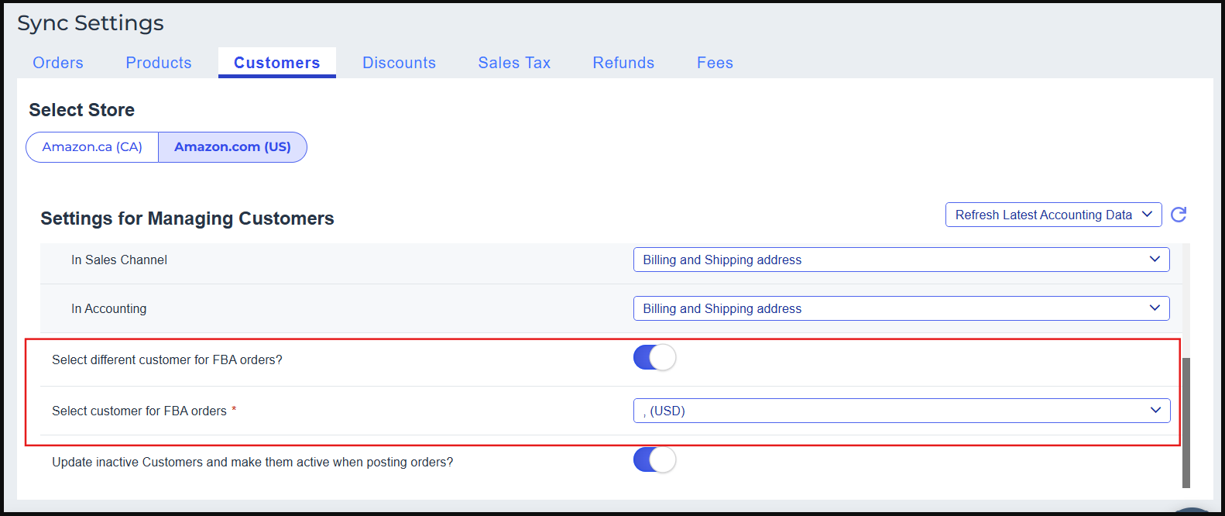This screenshot has width=1225, height=516.
Task: Open the 'In Sales Channel' address dropdown
Action: click(x=901, y=260)
